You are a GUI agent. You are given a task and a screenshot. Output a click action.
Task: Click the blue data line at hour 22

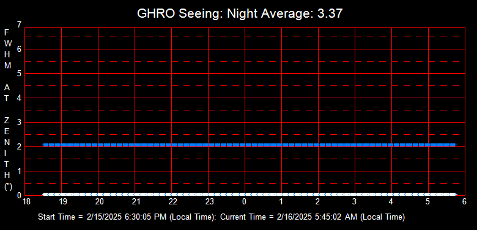pos(172,145)
